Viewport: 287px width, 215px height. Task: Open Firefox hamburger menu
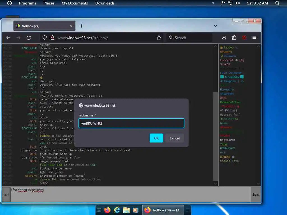(x=254, y=38)
